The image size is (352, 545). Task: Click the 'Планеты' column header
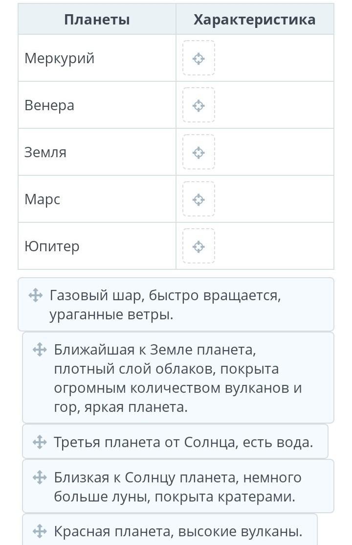97,20
